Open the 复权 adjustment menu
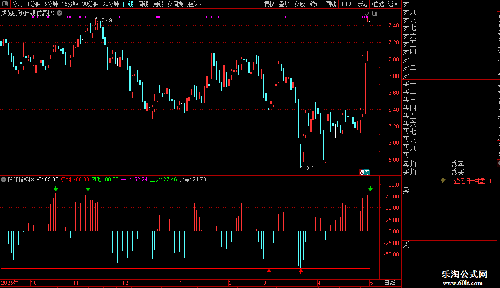 269,4
